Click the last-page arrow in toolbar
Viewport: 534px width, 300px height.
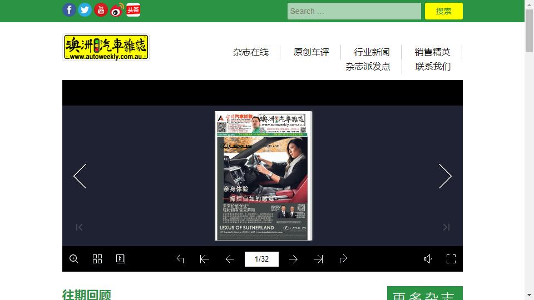318,259
